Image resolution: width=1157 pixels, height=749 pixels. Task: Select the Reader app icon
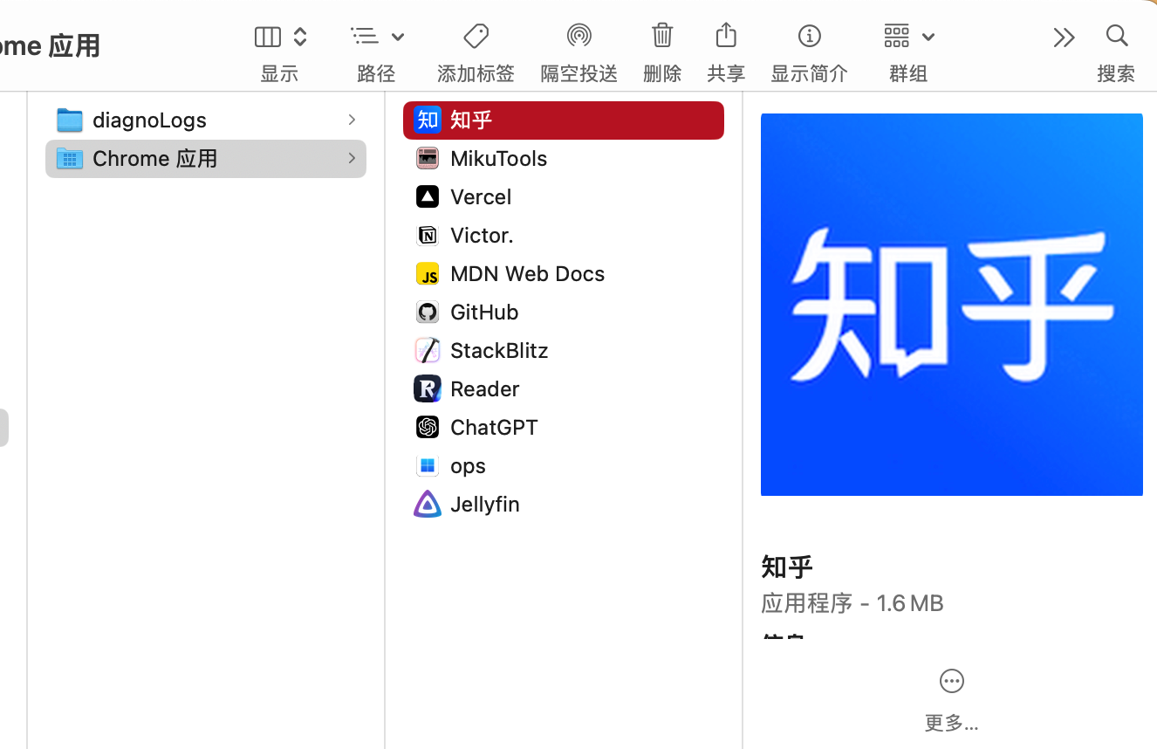(x=428, y=388)
